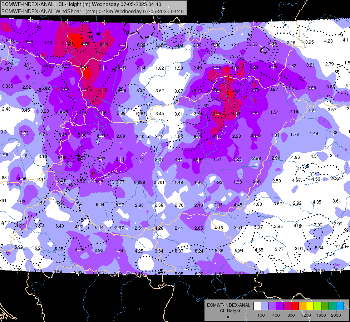Select the grid value 0.335 near the bottom edge
The height and width of the screenshot is (322, 350).
click(x=98, y=273)
